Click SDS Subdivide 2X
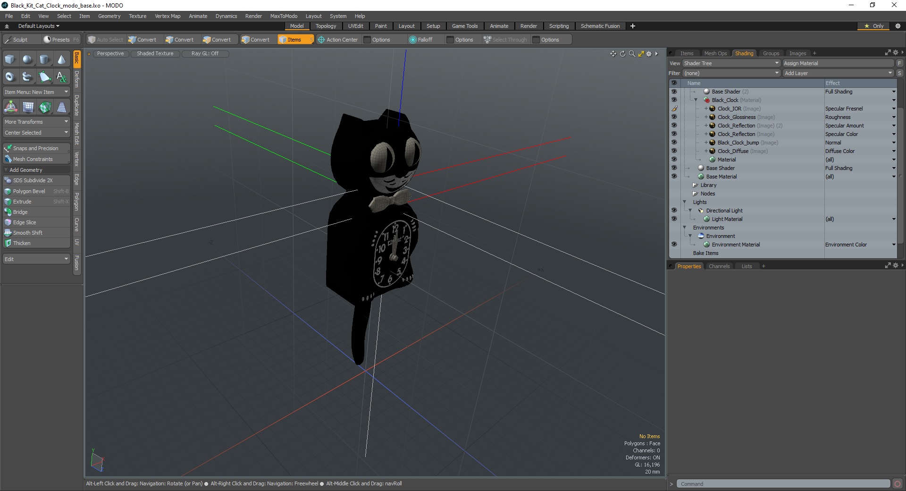The width and height of the screenshot is (906, 491). (x=36, y=180)
